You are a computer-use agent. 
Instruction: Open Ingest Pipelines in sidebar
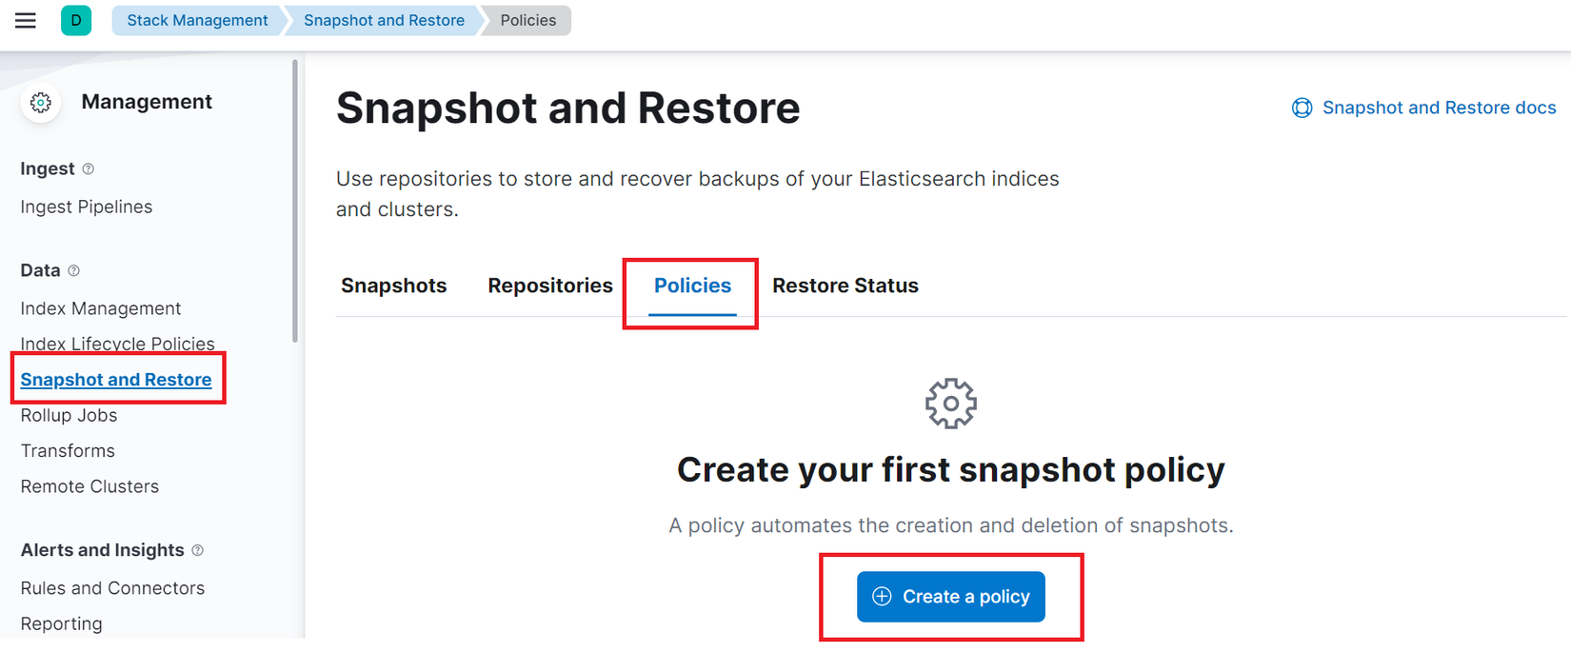point(87,207)
